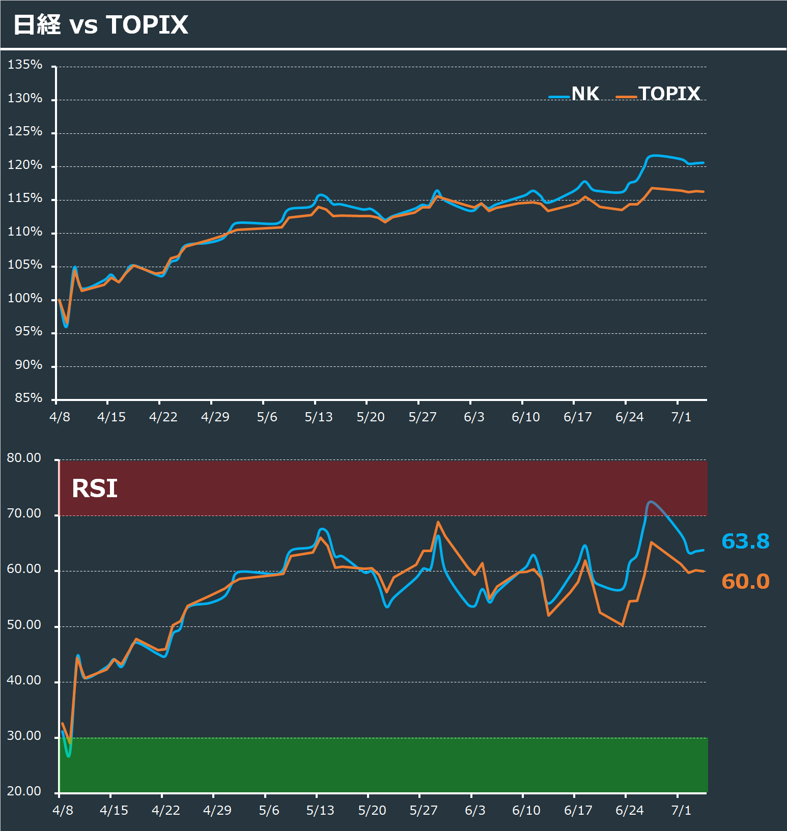Click the 120% y-axis label
This screenshot has height=831, width=787.
coord(25,165)
